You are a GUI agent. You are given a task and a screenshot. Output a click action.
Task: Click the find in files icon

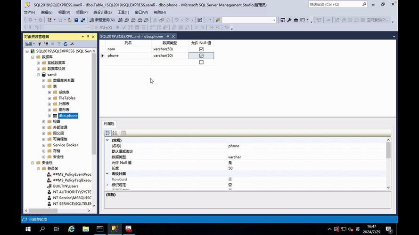click(x=218, y=20)
